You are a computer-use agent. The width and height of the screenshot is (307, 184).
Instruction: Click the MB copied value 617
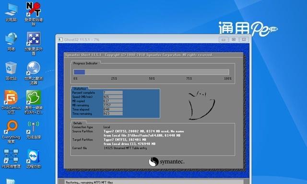tap(113, 101)
